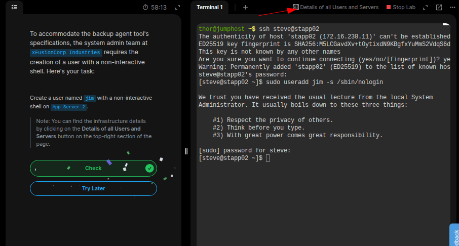Screen dimensions: 459x246
Task: Switch to the Terminal 1 tab
Action: [209, 8]
